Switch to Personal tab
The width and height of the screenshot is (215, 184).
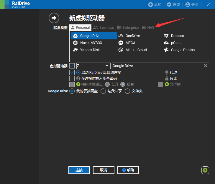(x=80, y=28)
